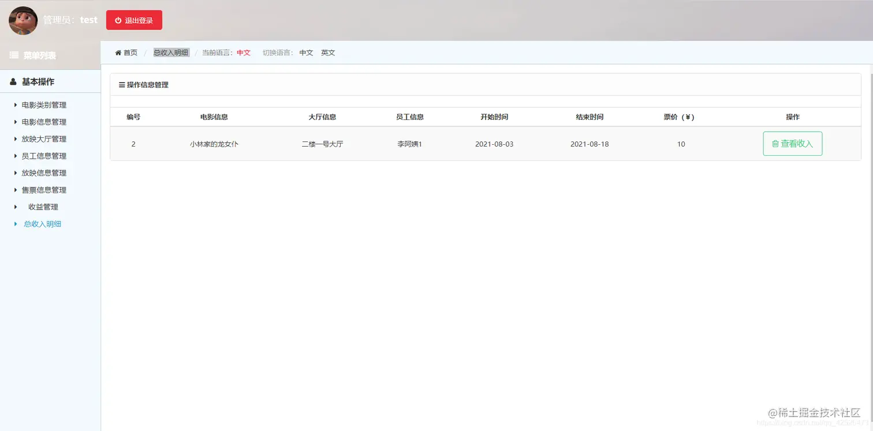
Task: Click the arrow beside 电影类别管理
Action: [16, 105]
